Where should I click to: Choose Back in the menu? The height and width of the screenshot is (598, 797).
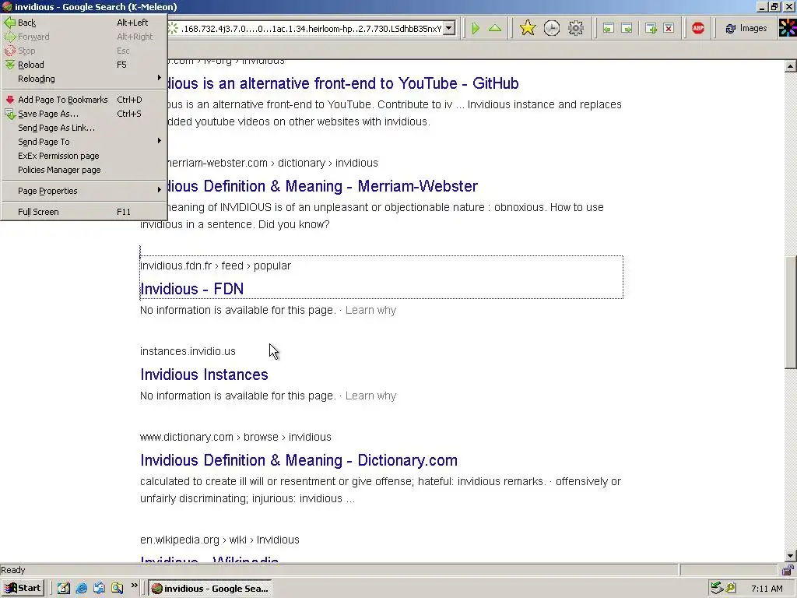click(x=84, y=23)
